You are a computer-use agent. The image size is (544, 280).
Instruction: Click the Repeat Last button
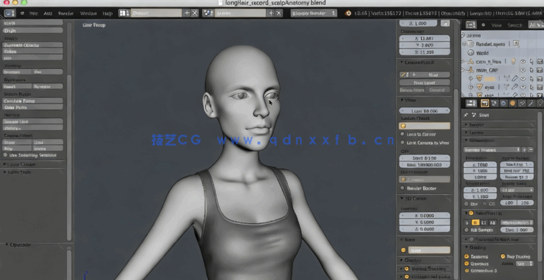coord(32,121)
